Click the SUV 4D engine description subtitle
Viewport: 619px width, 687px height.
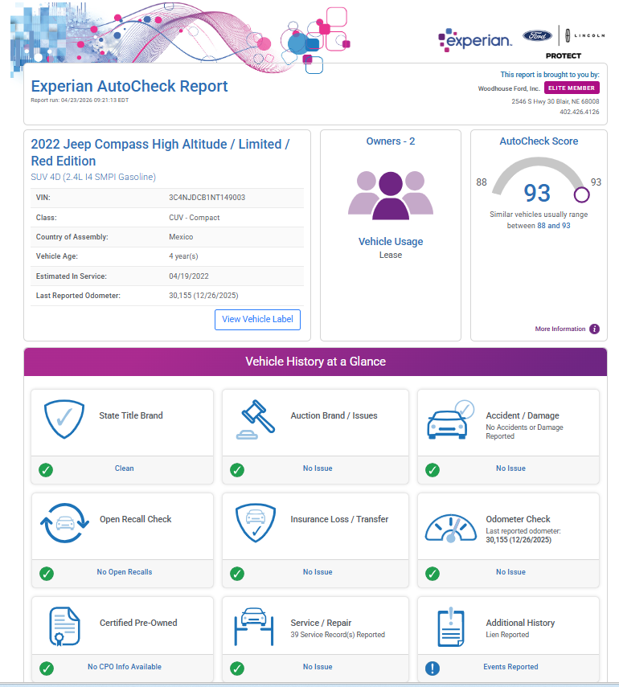click(x=93, y=177)
